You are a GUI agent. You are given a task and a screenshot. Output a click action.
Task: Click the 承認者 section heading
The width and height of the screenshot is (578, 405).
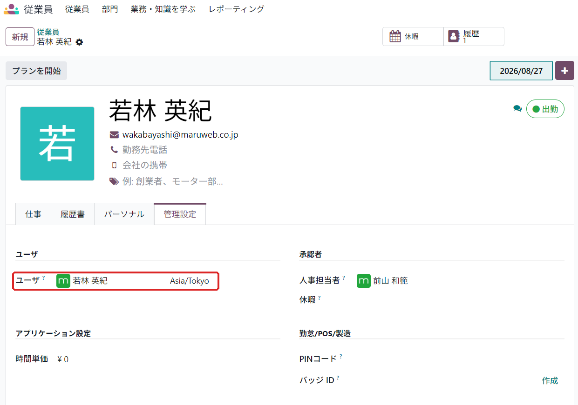[310, 254]
